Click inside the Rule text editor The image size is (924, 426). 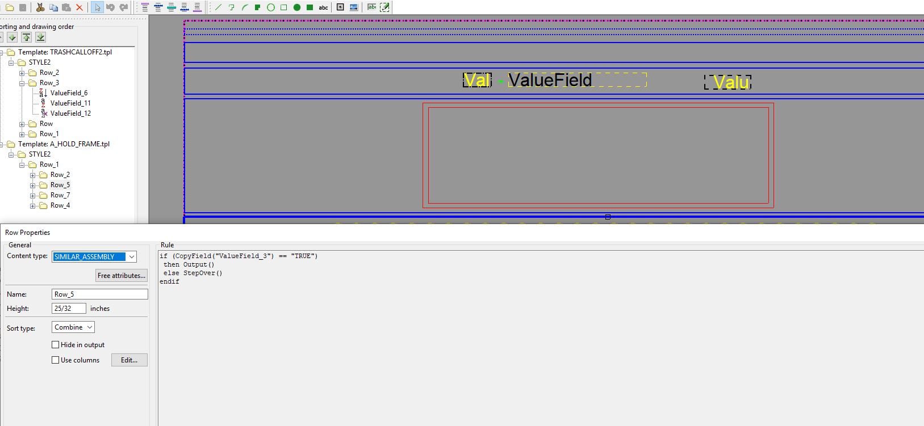(x=541, y=338)
